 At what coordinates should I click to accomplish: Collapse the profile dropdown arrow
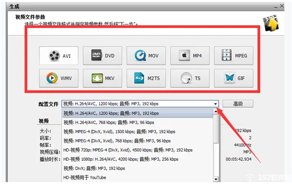point(216,104)
